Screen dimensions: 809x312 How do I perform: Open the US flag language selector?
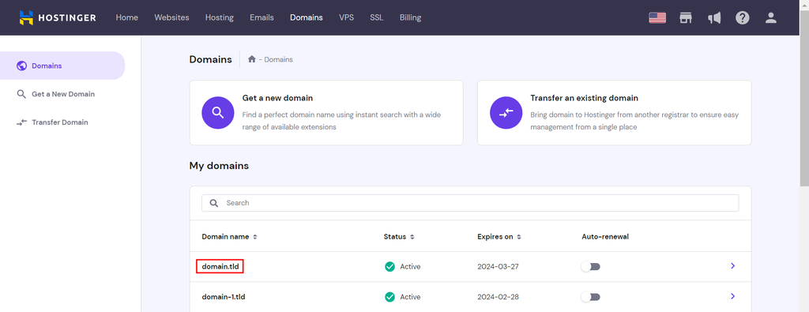tap(657, 17)
